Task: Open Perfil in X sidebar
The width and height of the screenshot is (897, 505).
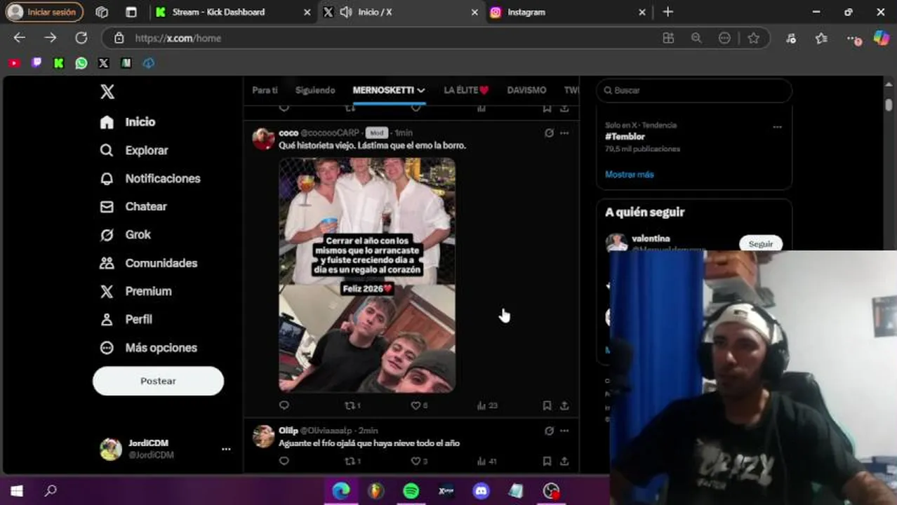Action: coord(126,319)
